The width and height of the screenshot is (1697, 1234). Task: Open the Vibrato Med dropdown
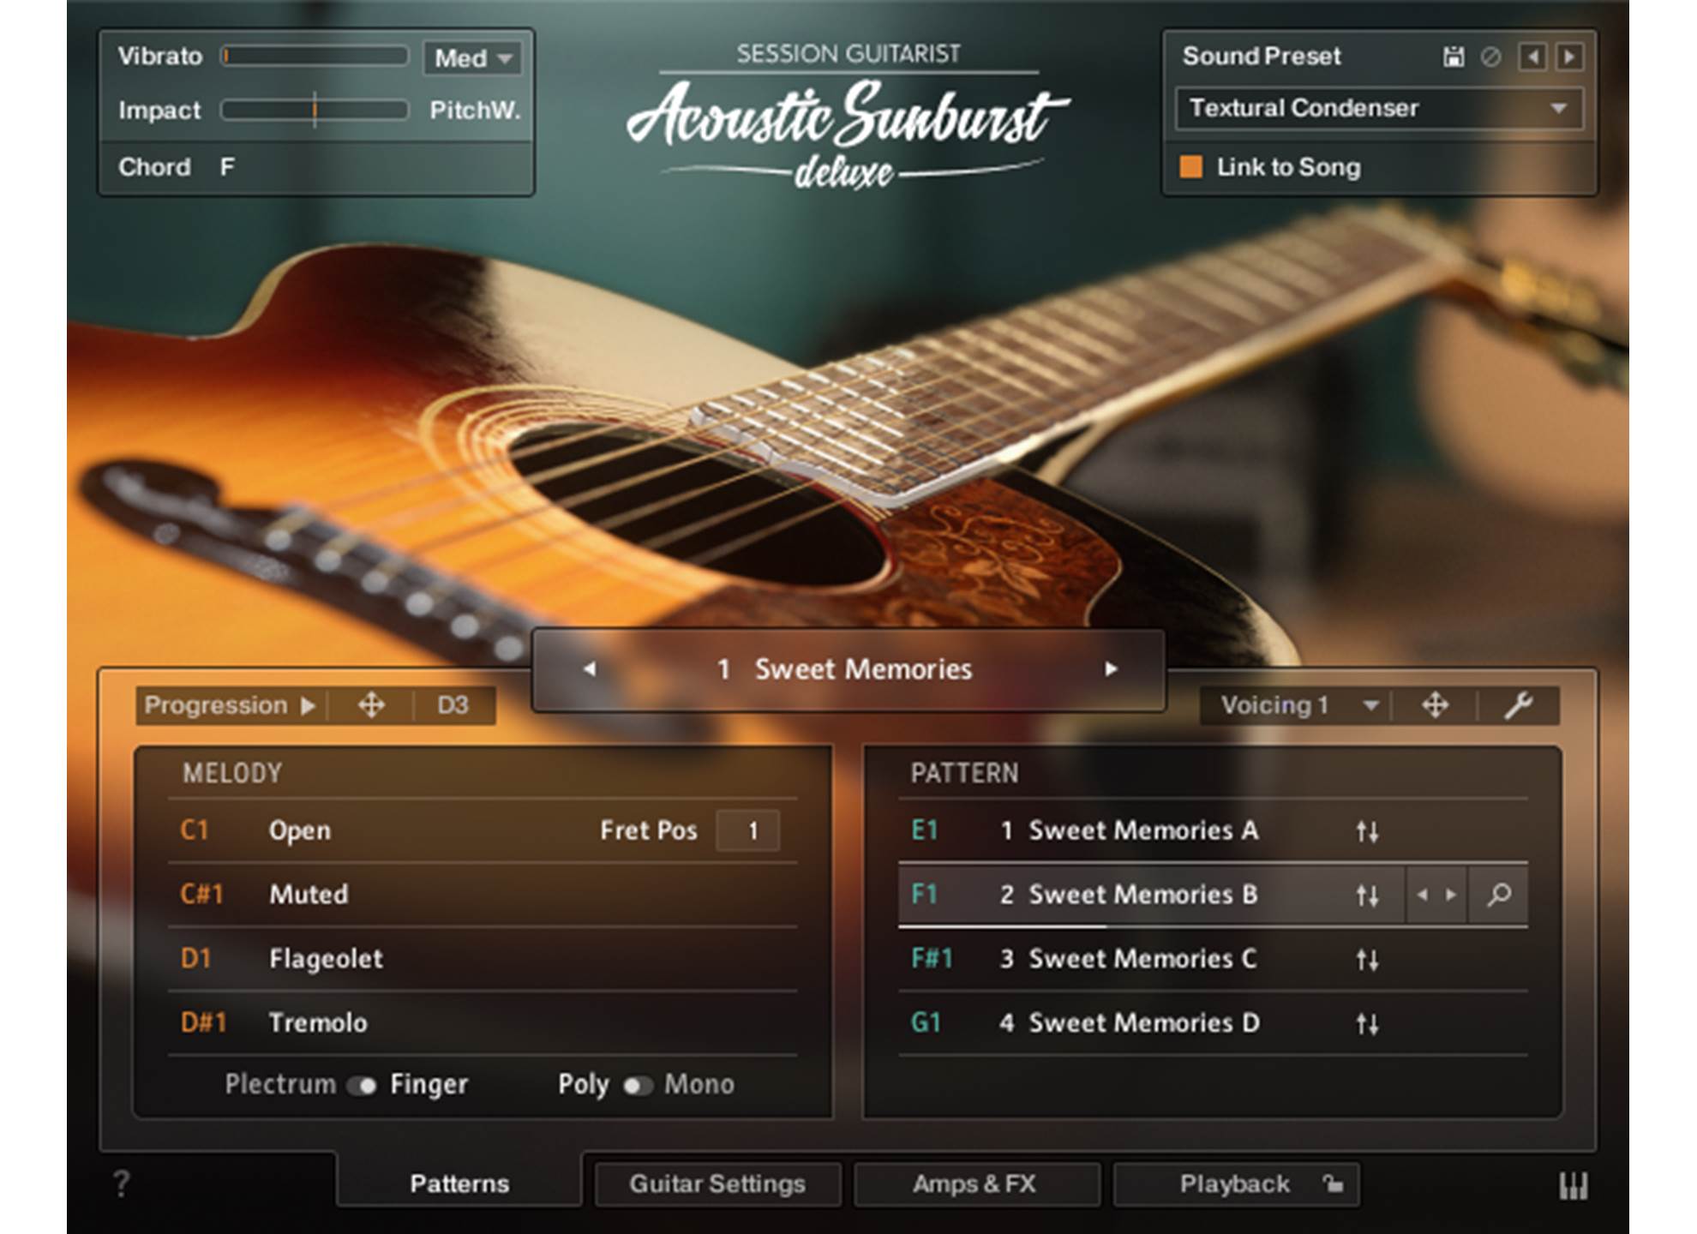coord(473,58)
